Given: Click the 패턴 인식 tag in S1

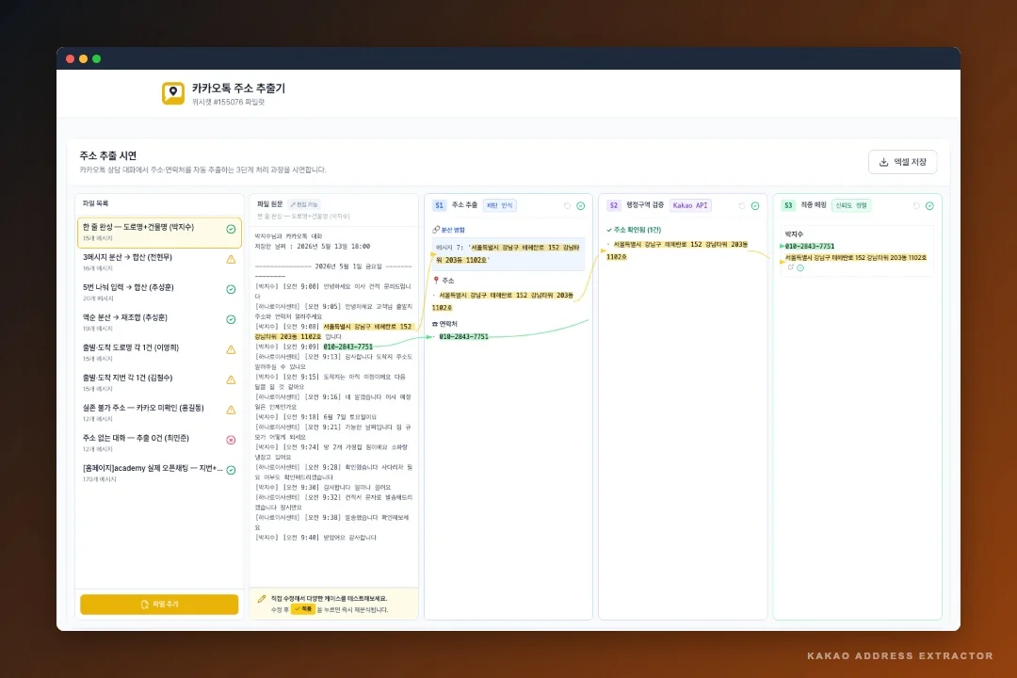Looking at the screenshot, I should coord(499,205).
